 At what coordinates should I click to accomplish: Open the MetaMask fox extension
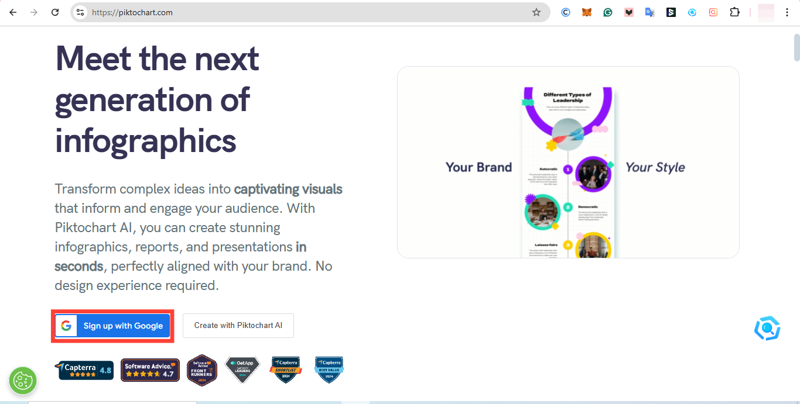point(587,12)
